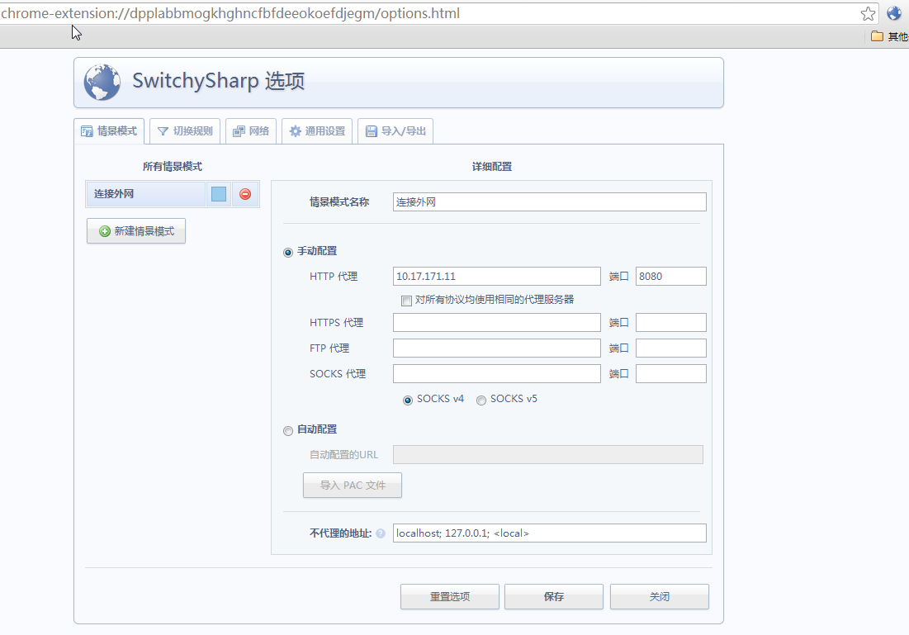Viewport: 909px width, 635px height.
Task: Edit the 不代理的地址 bypass list field
Action: pos(550,533)
